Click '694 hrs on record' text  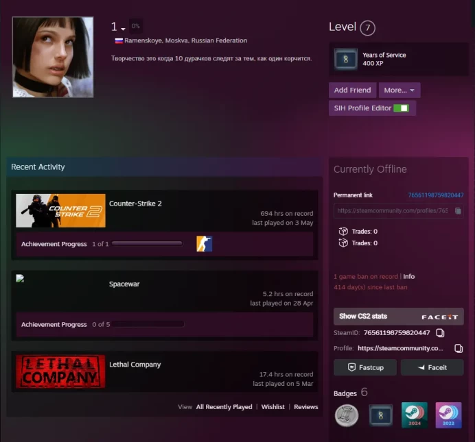tap(286, 213)
